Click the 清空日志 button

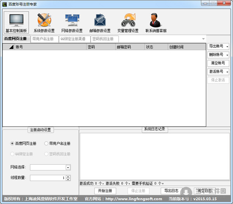coord(205,191)
